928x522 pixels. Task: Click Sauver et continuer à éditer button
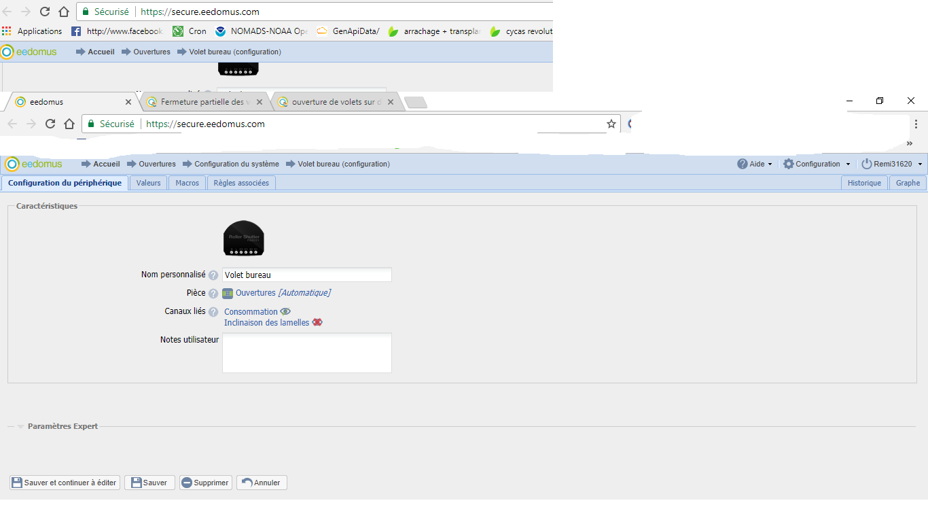pos(65,483)
